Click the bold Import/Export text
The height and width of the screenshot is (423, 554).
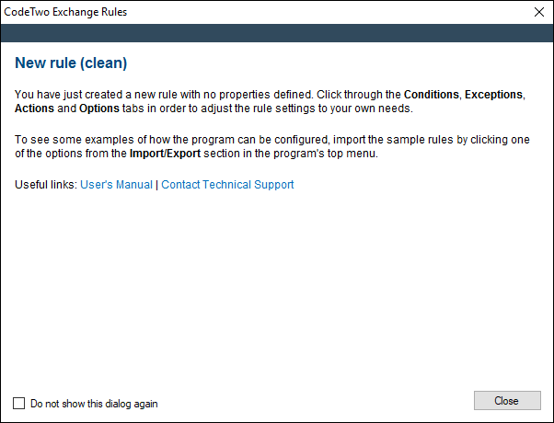(x=165, y=154)
